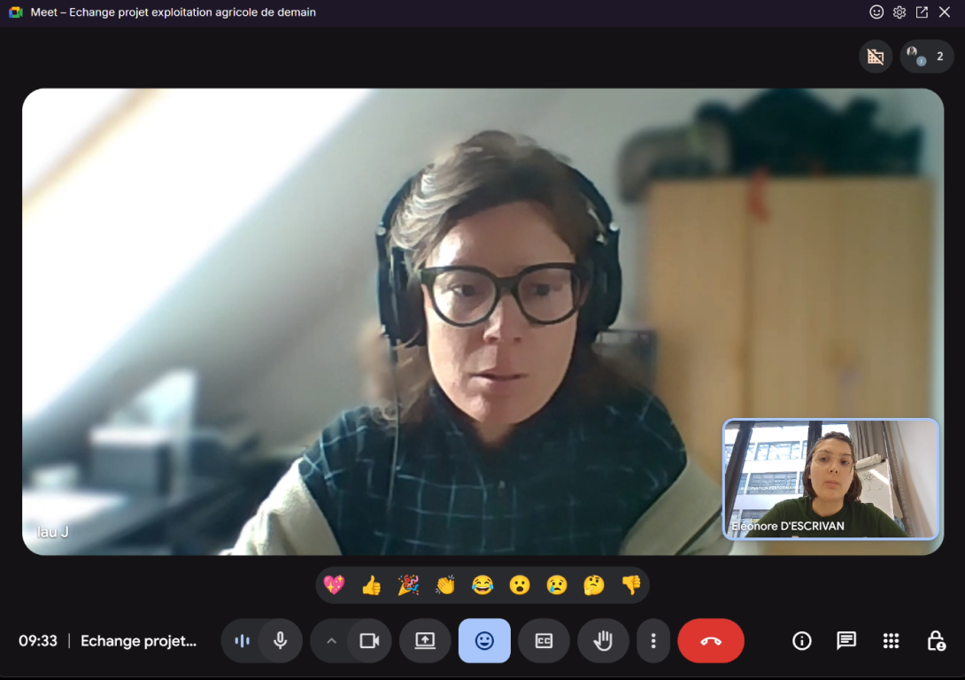Click the backgrounds and effects icon top right
This screenshot has height=680, width=965.
tap(876, 57)
